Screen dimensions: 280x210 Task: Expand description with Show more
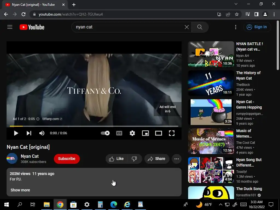point(20,190)
